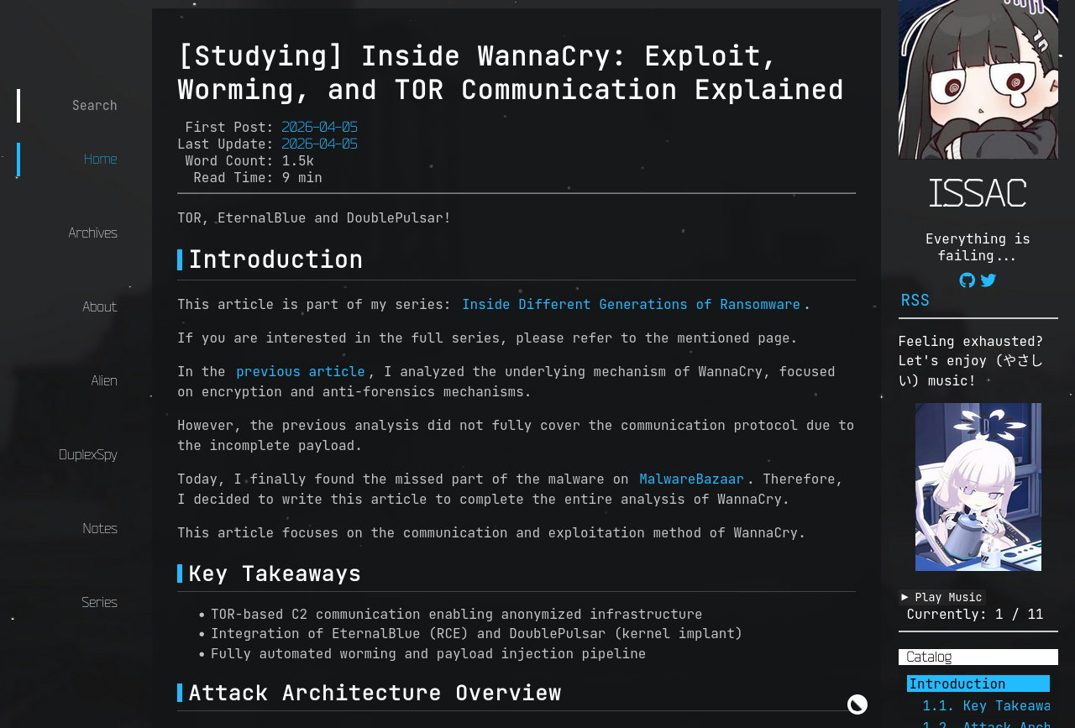Go to Notes in the sidebar
Screen dimensions: 1075x728
[x=99, y=529]
